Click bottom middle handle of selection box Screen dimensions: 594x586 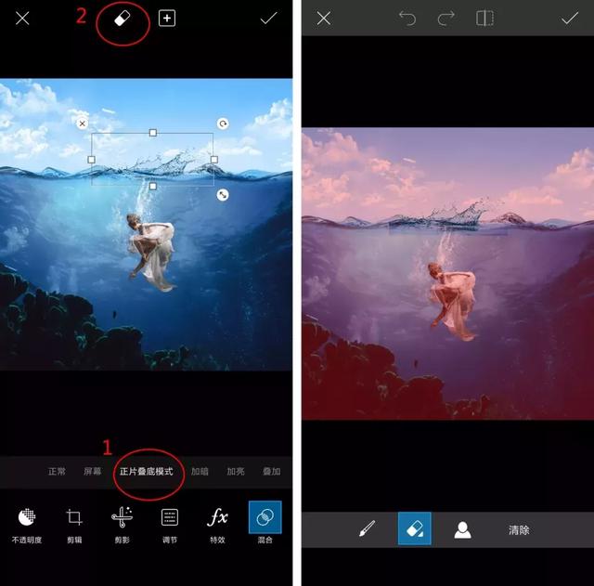click(152, 186)
